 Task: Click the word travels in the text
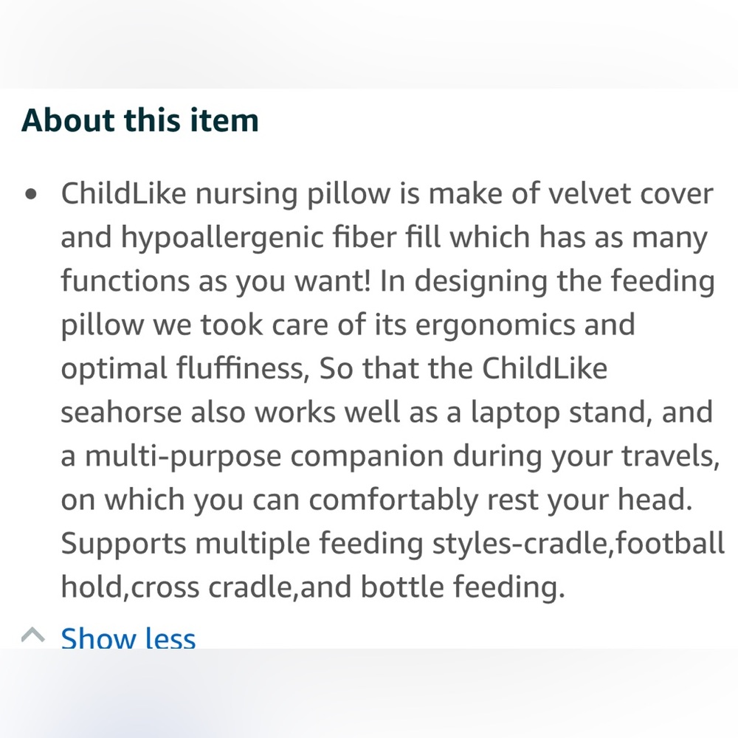pyautogui.click(x=670, y=456)
